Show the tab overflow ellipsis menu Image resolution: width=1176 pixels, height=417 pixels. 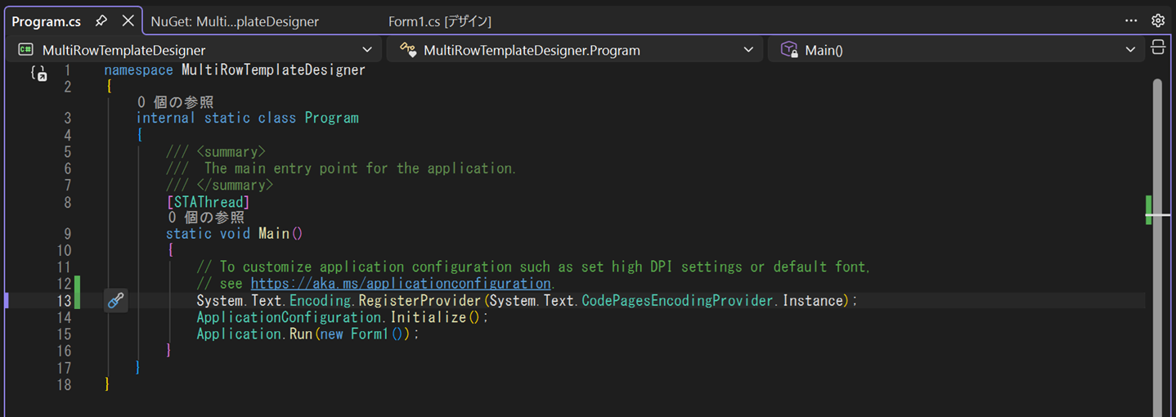pos(1131,20)
